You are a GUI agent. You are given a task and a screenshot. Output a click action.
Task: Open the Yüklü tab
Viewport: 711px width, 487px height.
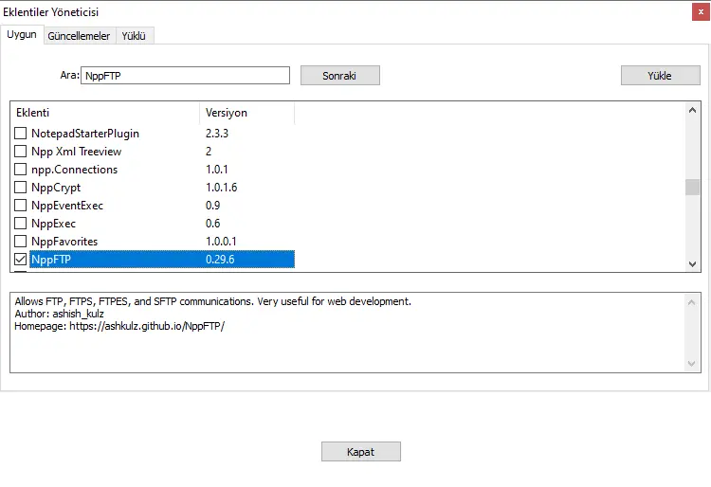[x=135, y=36]
